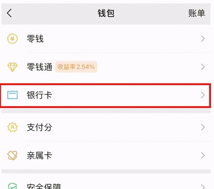
Task: Expand the 零钱通 row chevron
Action: 203,67
